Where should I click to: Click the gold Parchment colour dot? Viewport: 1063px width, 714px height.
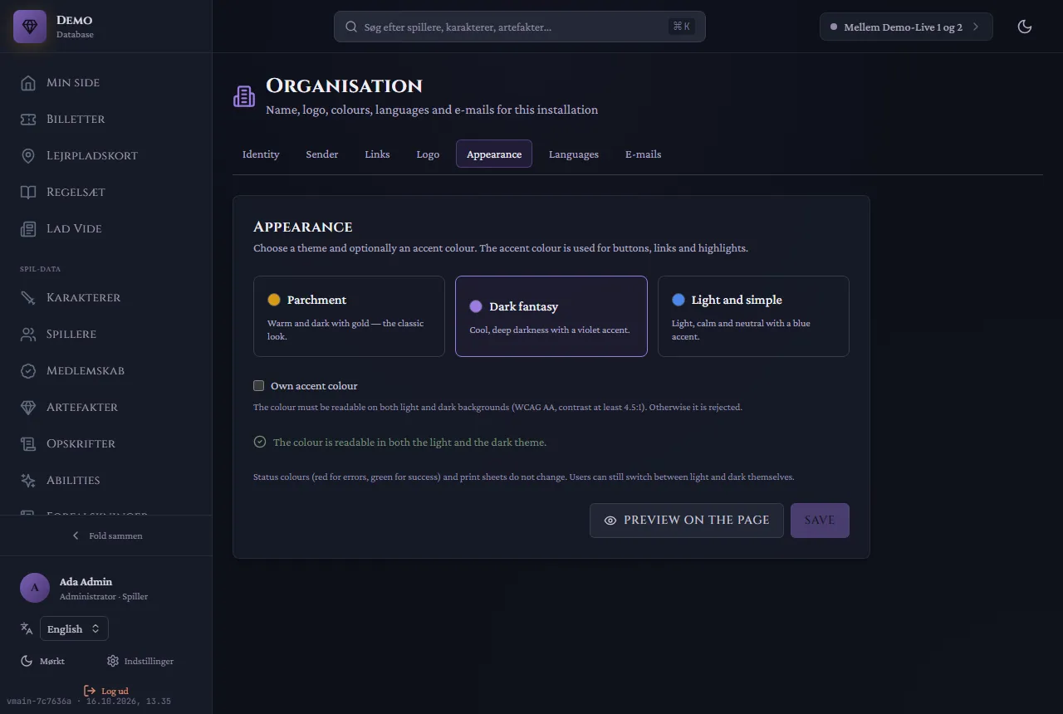[274, 300]
